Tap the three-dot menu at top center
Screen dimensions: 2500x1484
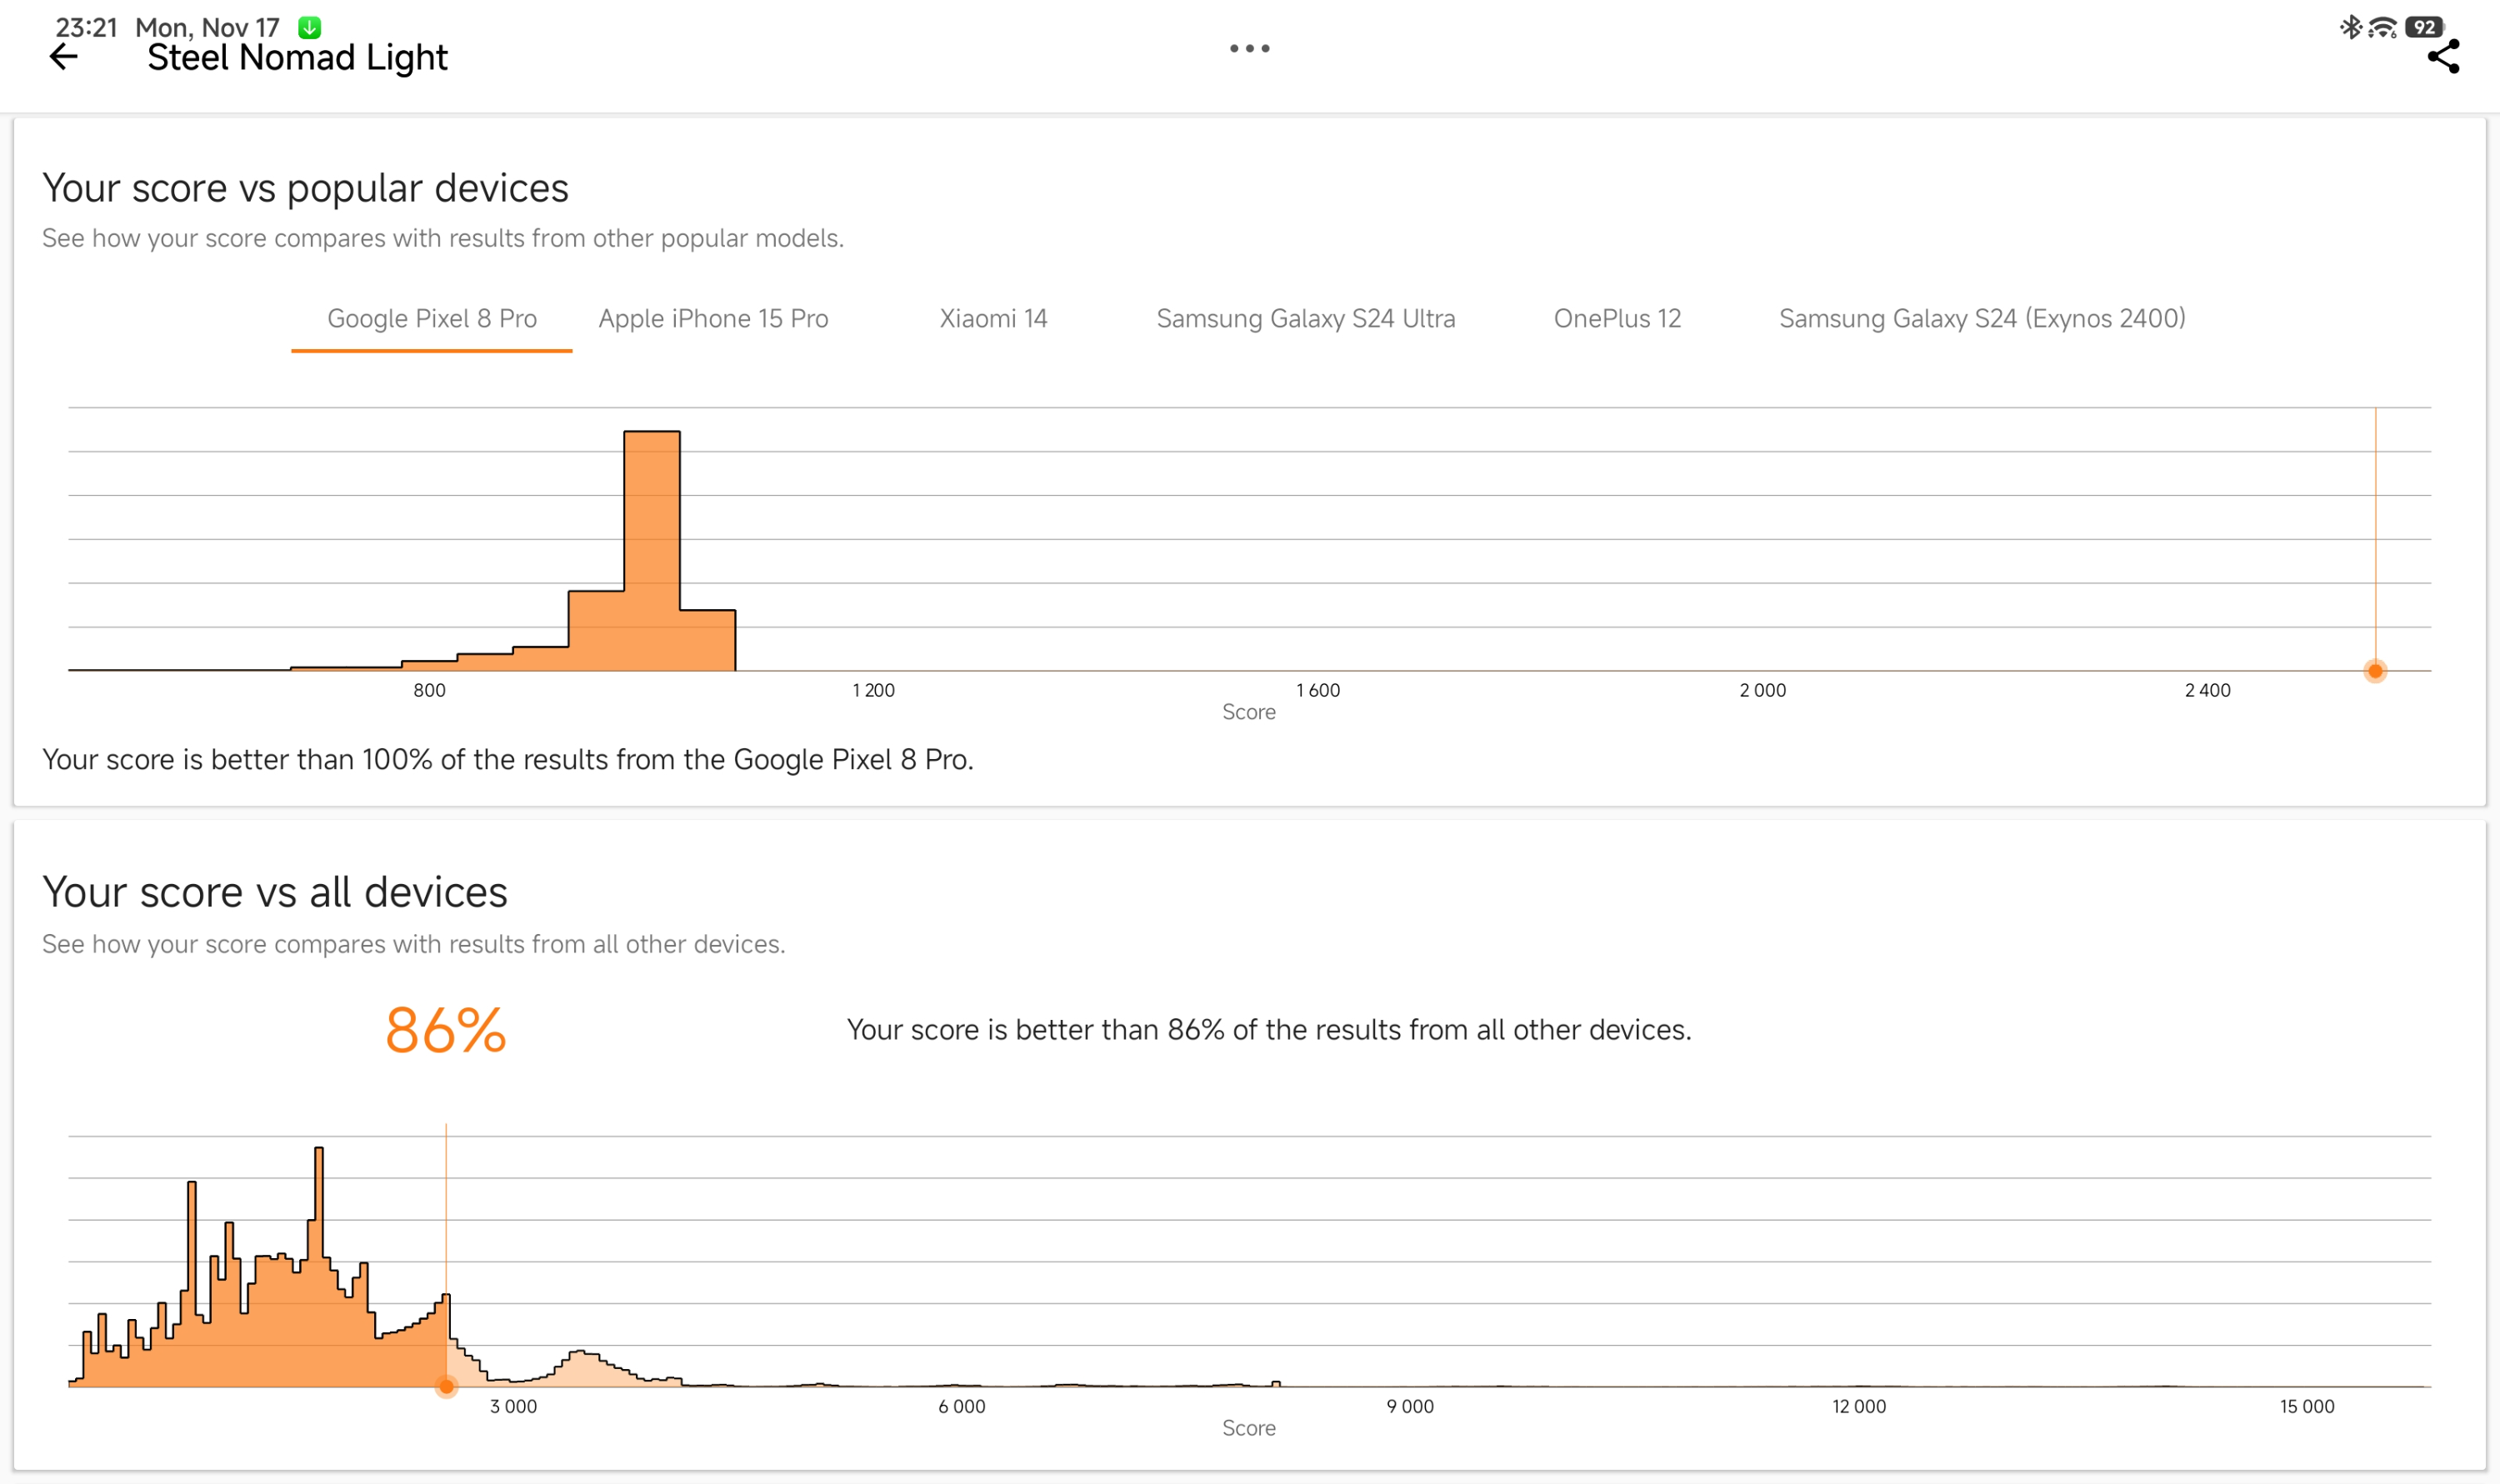point(1249,48)
